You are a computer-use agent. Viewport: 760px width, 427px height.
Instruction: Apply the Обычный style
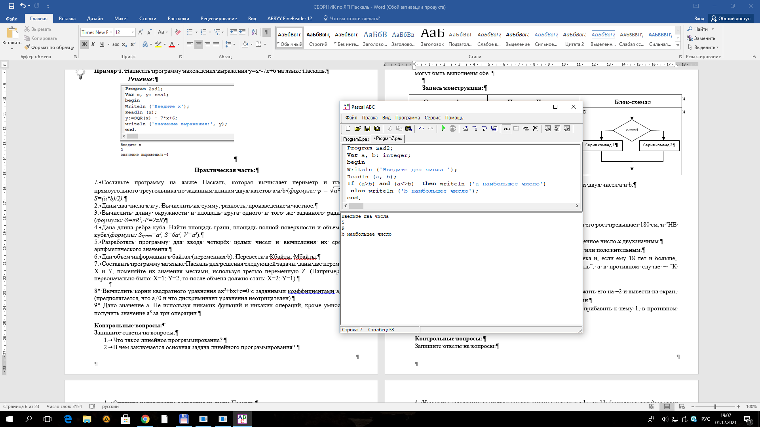tap(290, 38)
